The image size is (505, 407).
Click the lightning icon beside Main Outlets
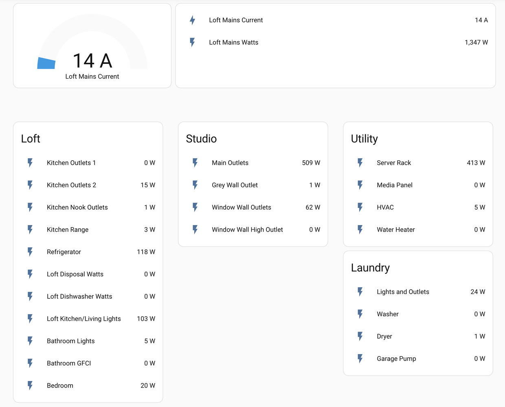coord(195,163)
